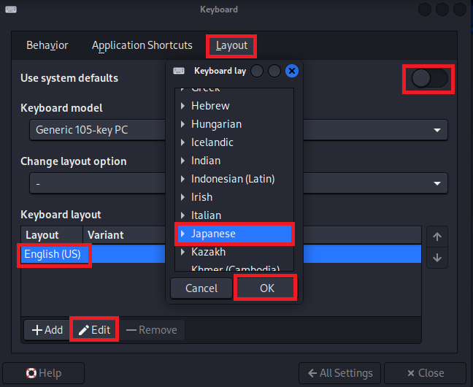473x387 pixels.
Task: Confirm layout selection with OK
Action: coord(266,288)
